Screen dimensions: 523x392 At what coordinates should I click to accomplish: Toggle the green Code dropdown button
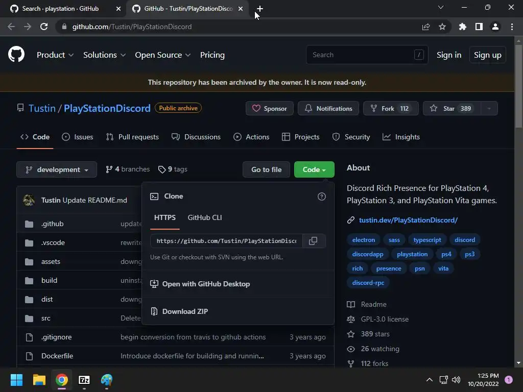coord(314,169)
